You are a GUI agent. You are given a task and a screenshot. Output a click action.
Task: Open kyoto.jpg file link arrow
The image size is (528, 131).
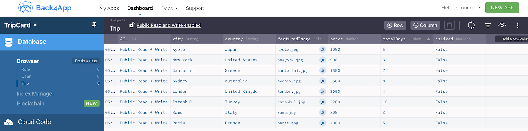click(323, 50)
